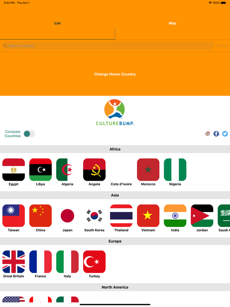Tap the Morocco flag icon
The height and width of the screenshot is (307, 230).
[148, 169]
